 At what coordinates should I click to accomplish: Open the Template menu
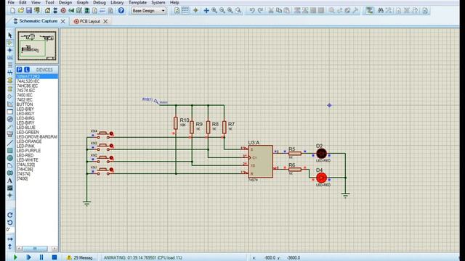(x=137, y=2)
